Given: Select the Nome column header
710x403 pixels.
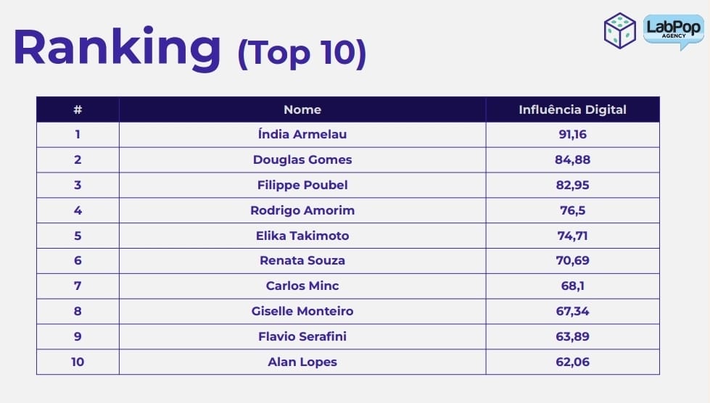Looking at the screenshot, I should pyautogui.click(x=302, y=109).
